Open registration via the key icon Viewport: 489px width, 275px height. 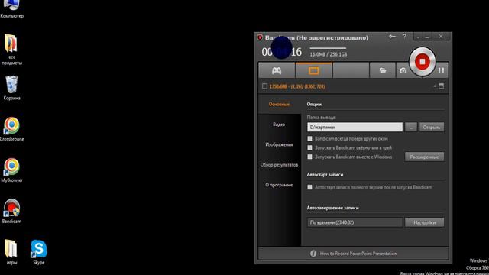click(392, 37)
